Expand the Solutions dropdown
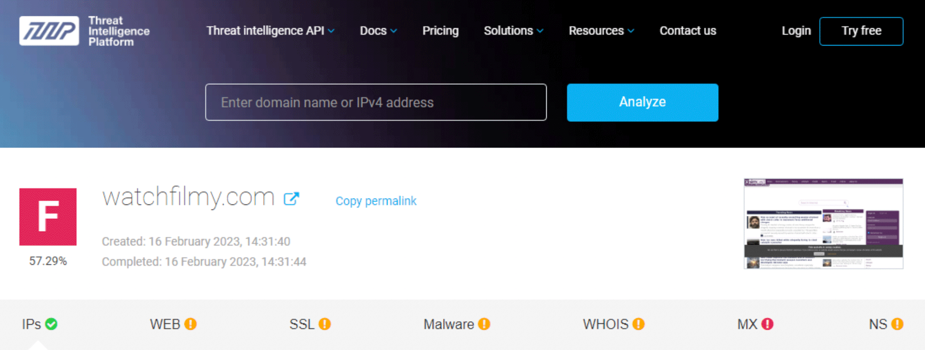 [514, 31]
